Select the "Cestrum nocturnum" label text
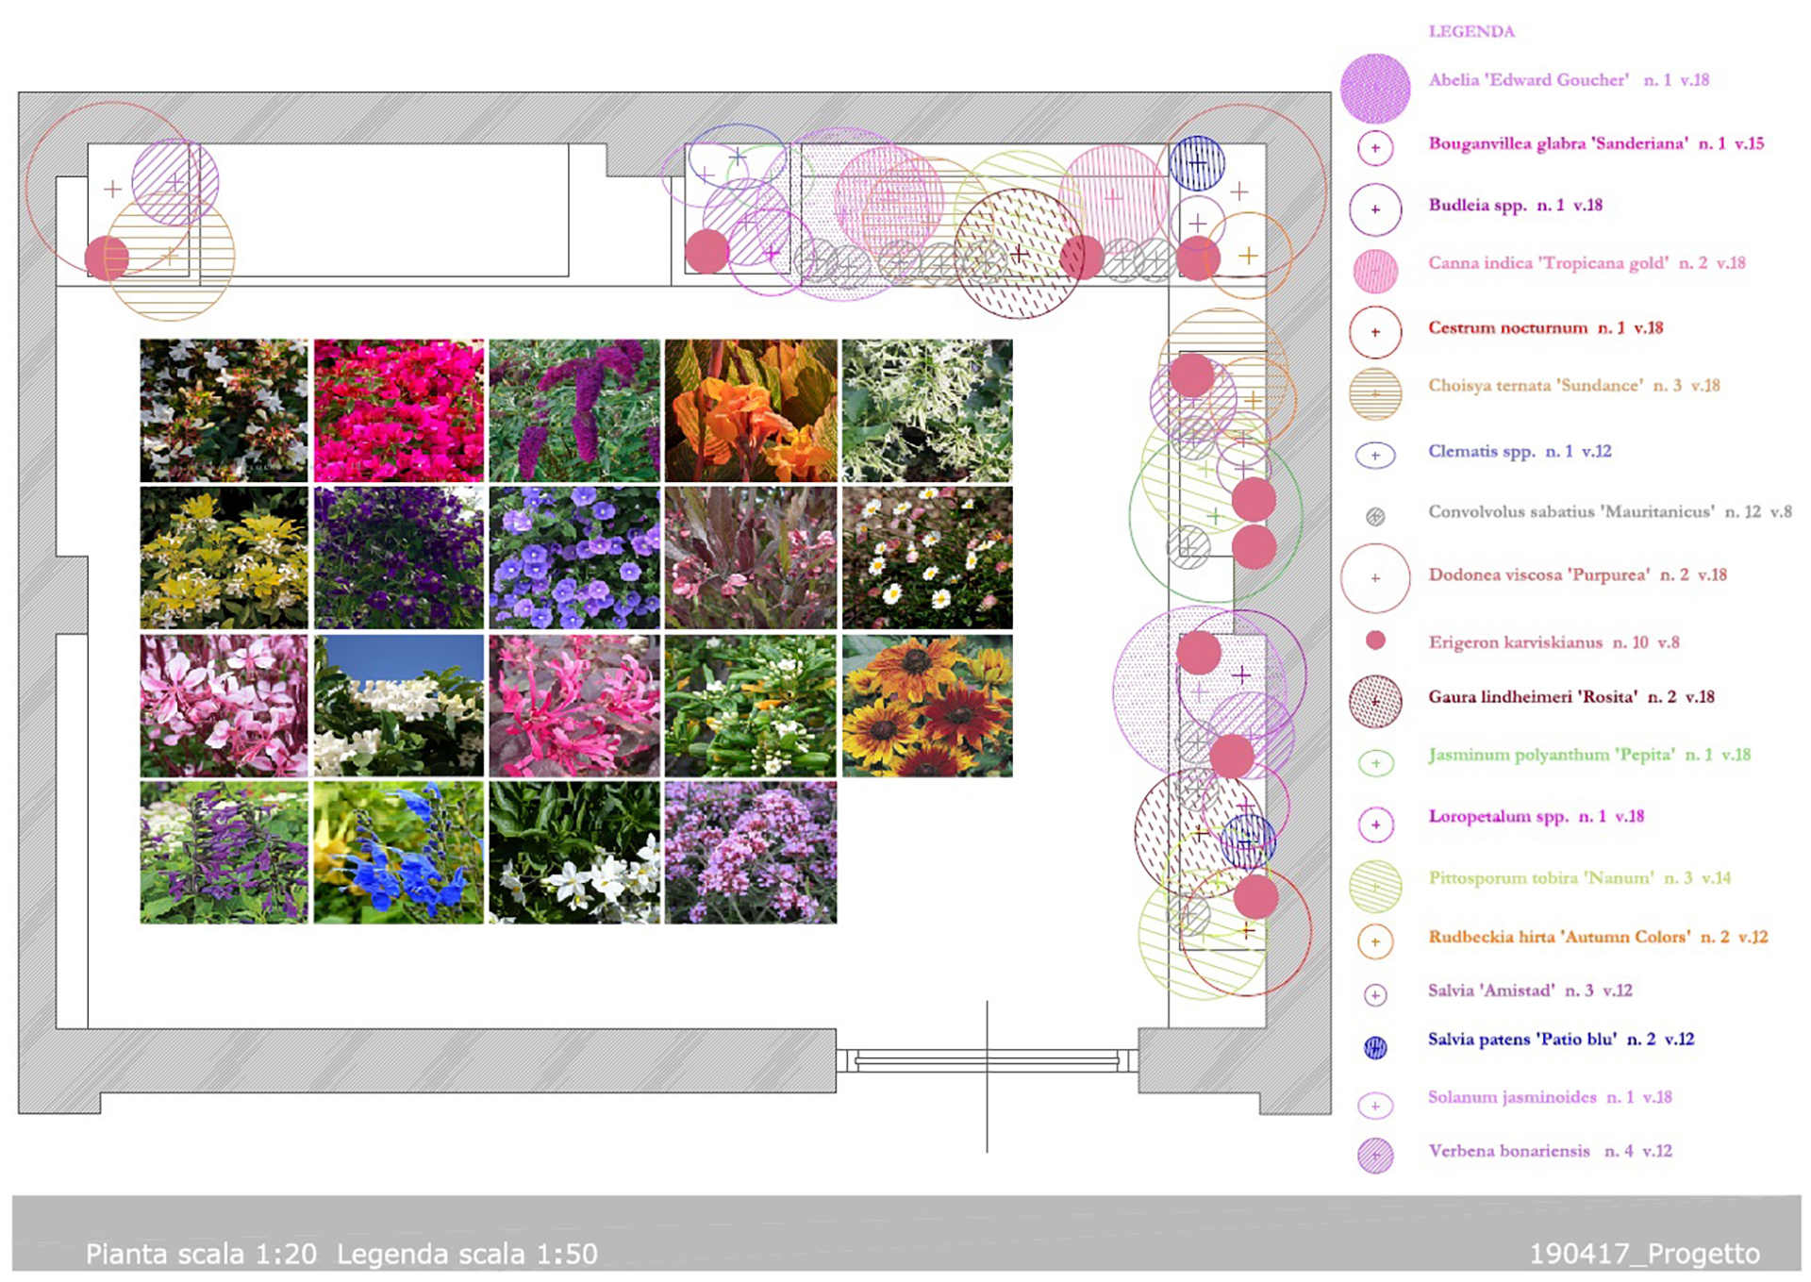 (x=1507, y=327)
